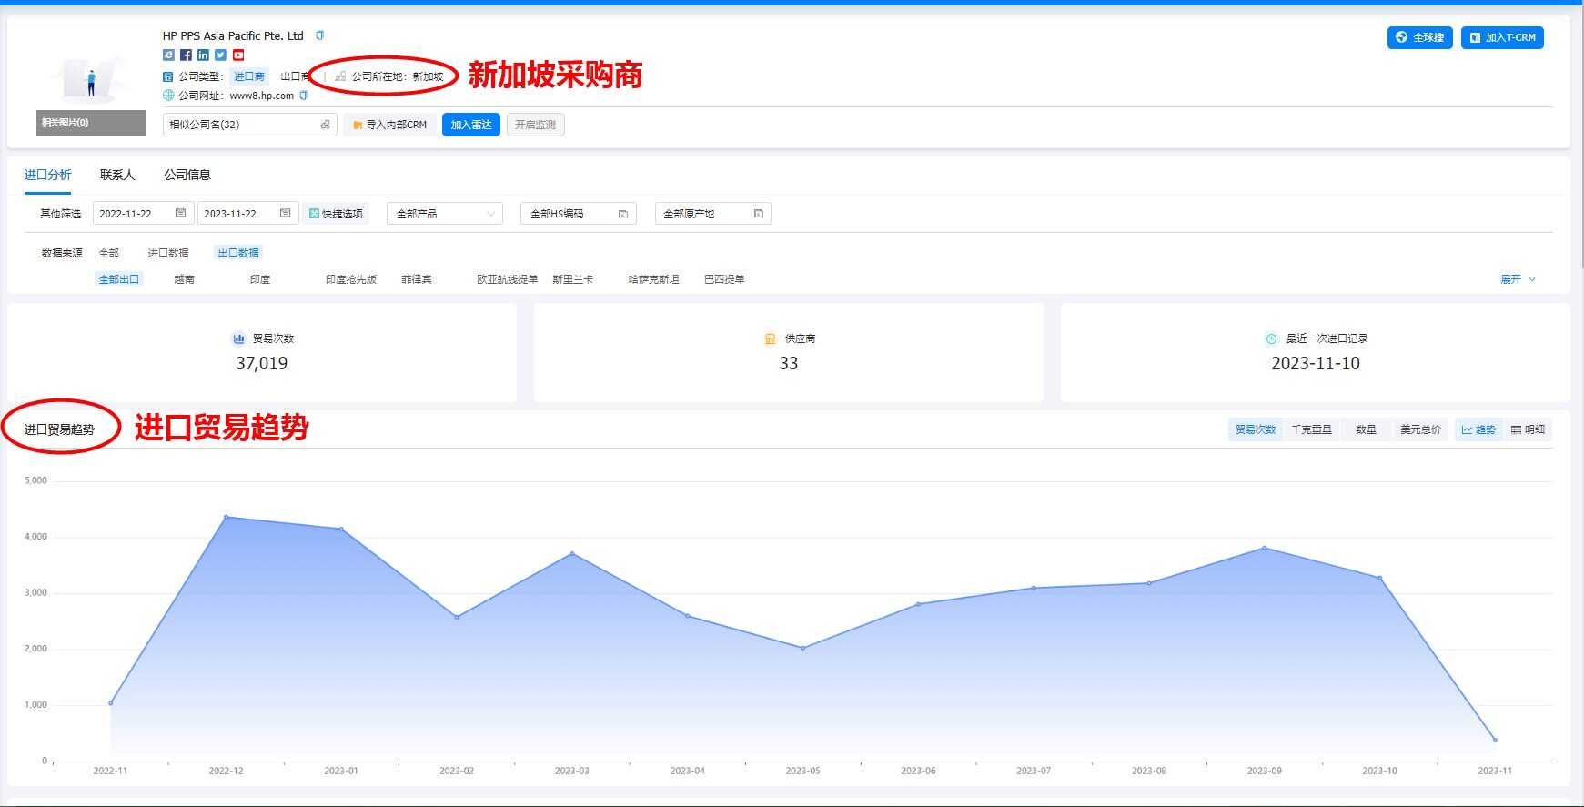This screenshot has height=807, width=1584.
Task: Click the supplier count 33
Action: tap(789, 363)
